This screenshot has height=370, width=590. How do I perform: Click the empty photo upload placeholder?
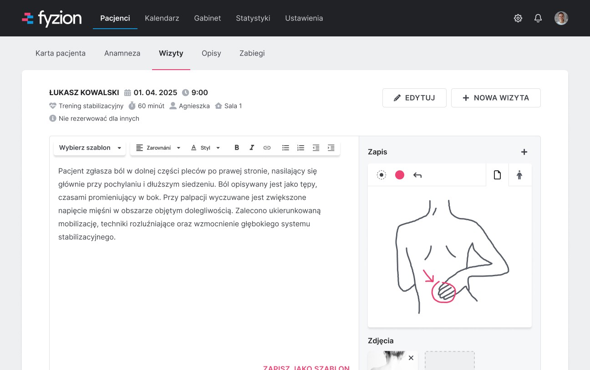coord(450,360)
